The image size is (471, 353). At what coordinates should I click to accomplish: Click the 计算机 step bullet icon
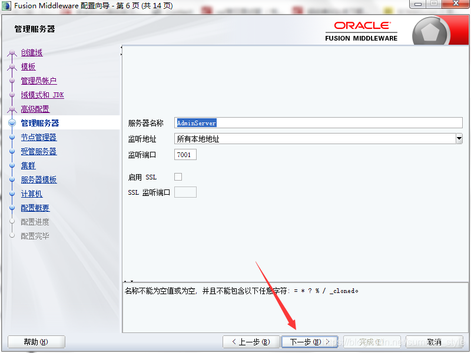click(12, 194)
